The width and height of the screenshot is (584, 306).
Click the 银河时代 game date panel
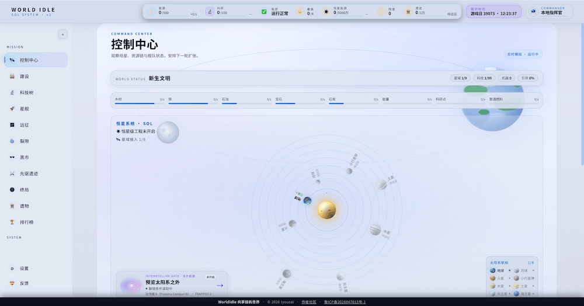coord(493,12)
